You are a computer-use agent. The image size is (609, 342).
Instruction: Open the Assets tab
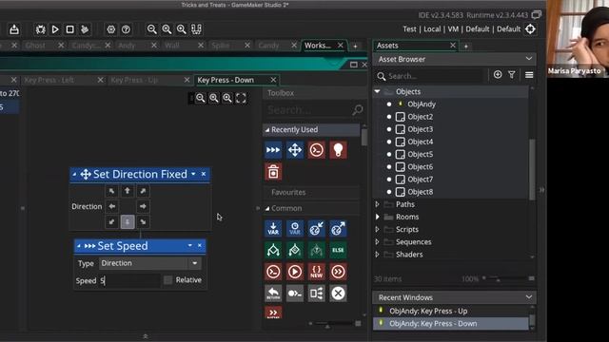pyautogui.click(x=387, y=46)
